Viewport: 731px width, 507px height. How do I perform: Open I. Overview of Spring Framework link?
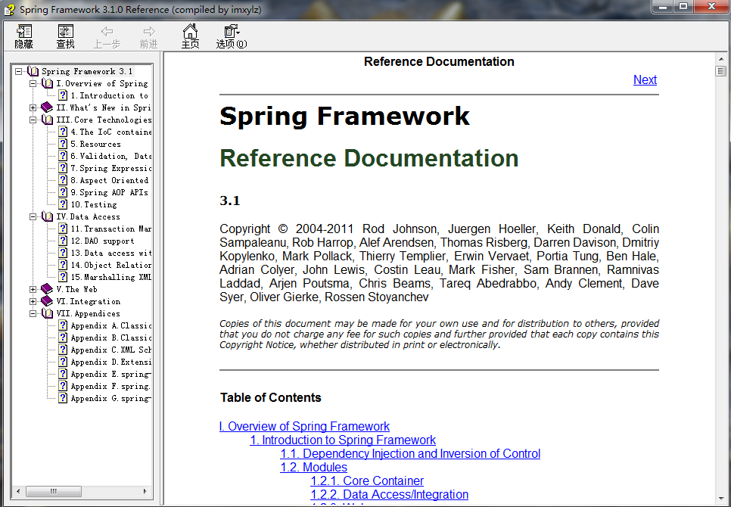pos(304,426)
